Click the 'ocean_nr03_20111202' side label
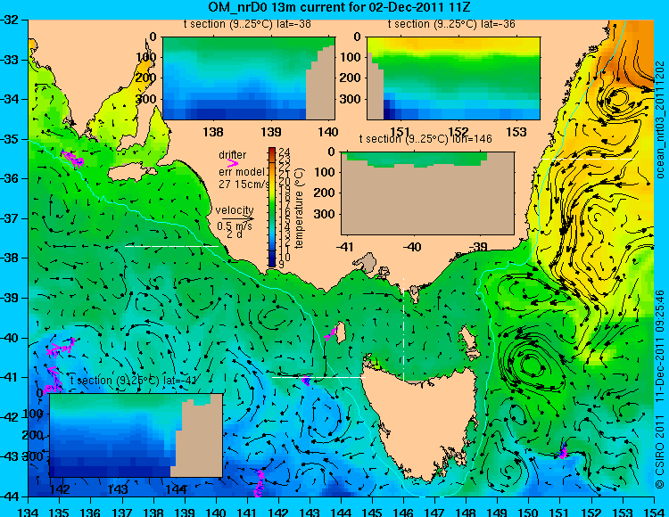 pyautogui.click(x=660, y=120)
